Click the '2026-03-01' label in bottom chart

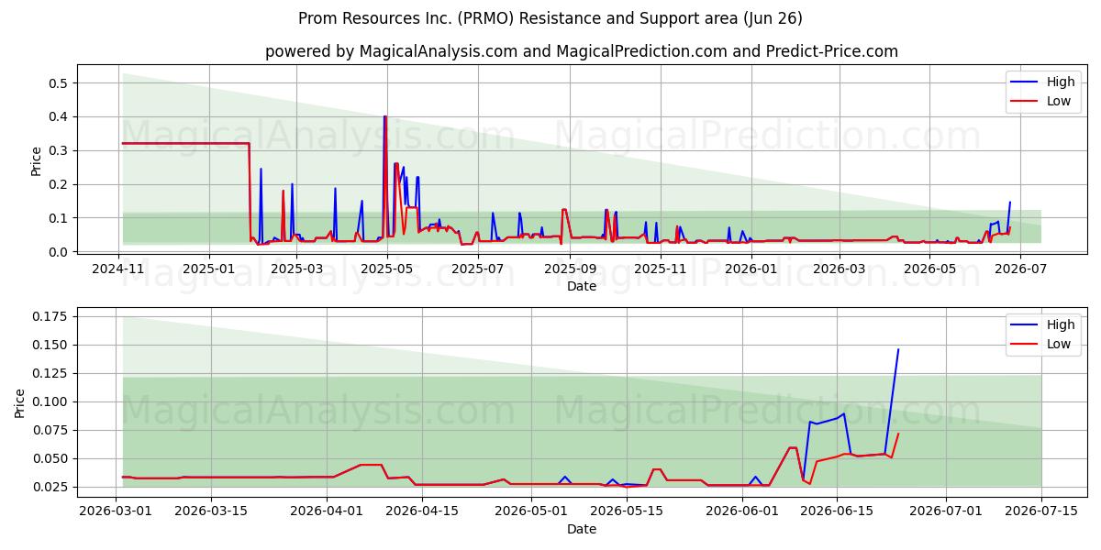coord(116,511)
